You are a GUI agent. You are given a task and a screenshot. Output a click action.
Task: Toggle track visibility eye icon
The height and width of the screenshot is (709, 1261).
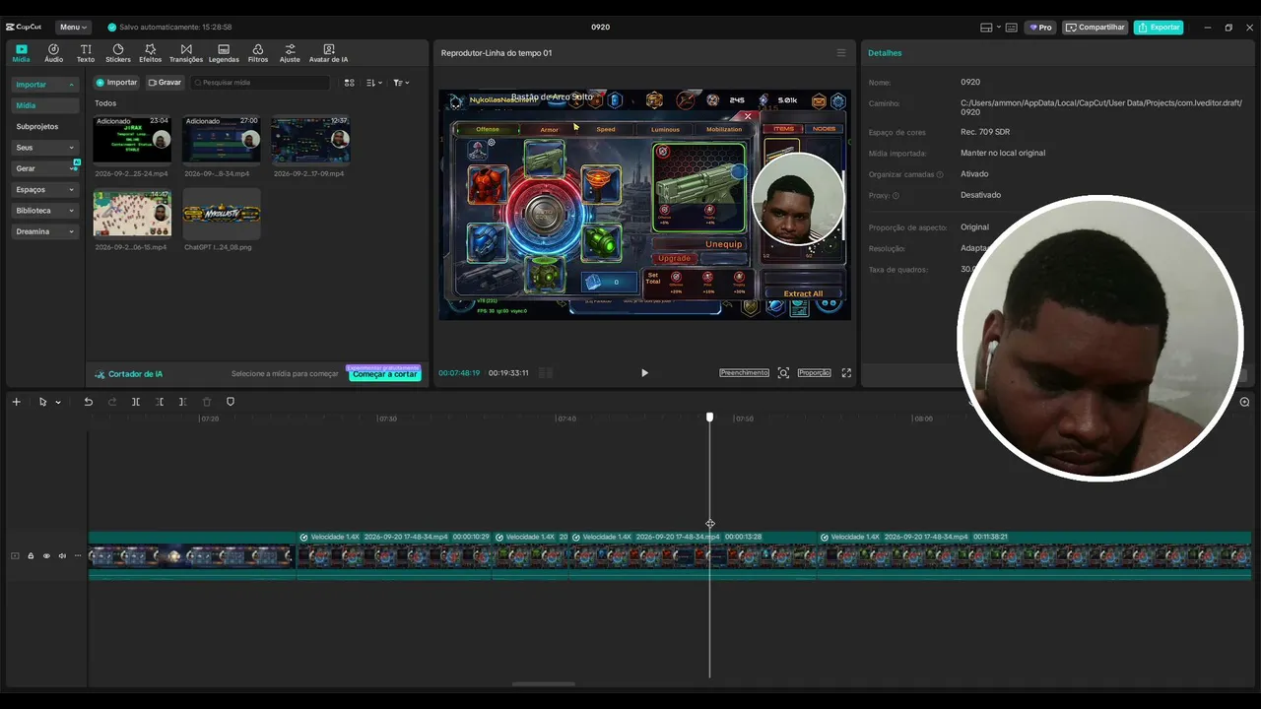[x=46, y=556]
